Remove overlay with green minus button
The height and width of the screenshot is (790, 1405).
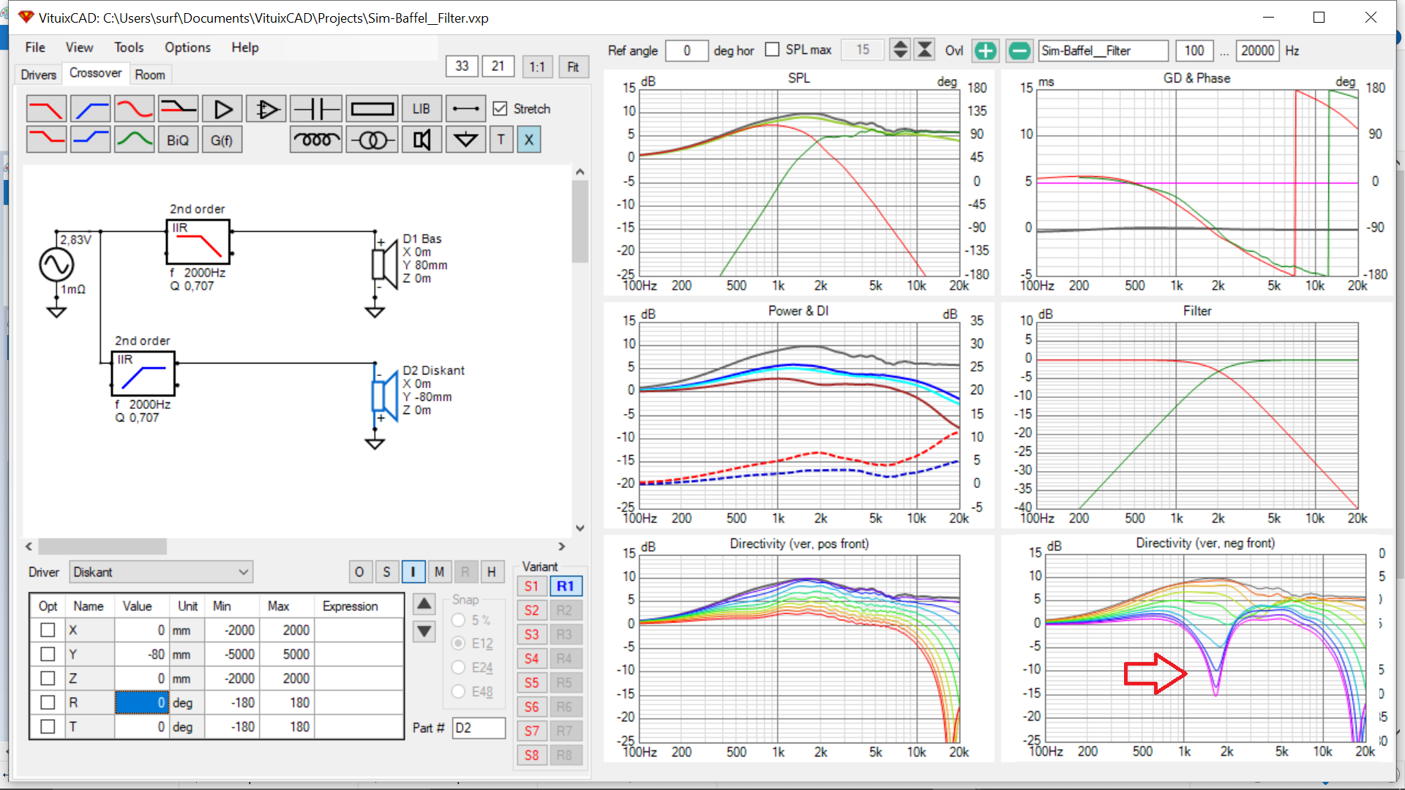pyautogui.click(x=1019, y=50)
